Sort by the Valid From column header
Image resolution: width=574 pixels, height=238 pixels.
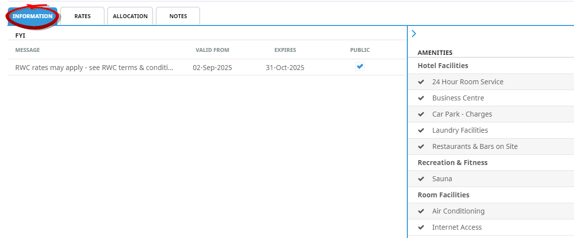[212, 50]
